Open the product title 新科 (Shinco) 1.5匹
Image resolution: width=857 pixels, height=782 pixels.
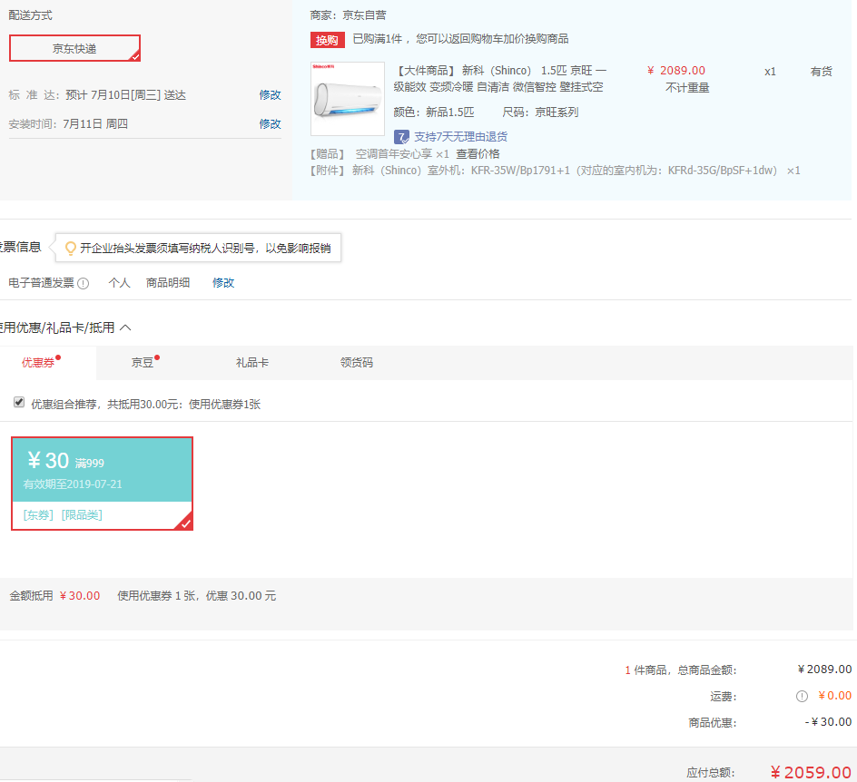[x=500, y=79]
